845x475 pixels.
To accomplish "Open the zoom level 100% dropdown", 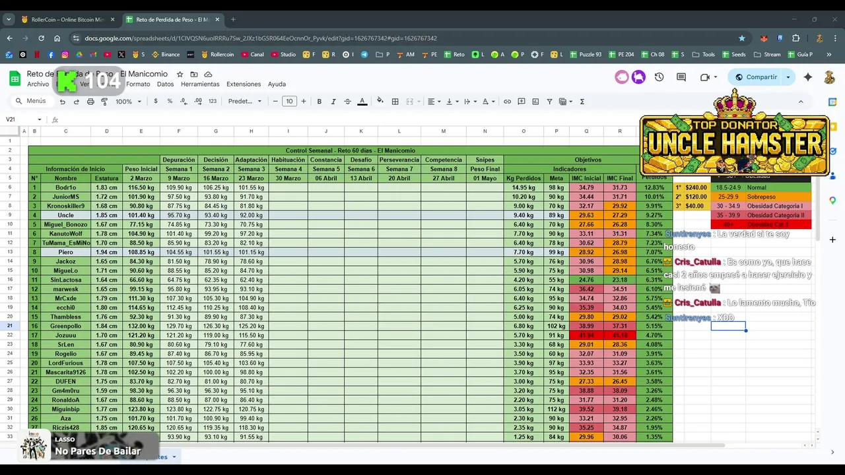I will point(128,102).
